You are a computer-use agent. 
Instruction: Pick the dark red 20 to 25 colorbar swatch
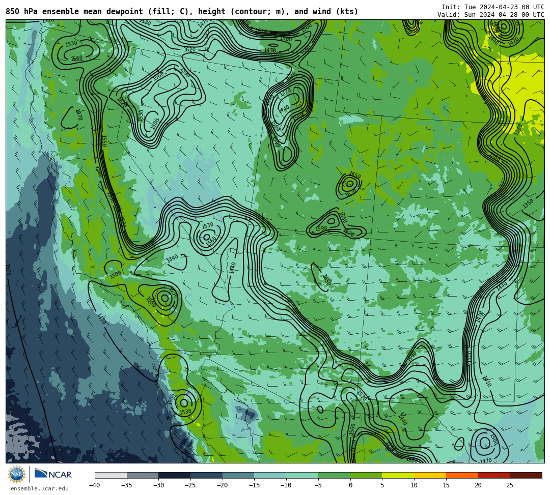coord(493,475)
